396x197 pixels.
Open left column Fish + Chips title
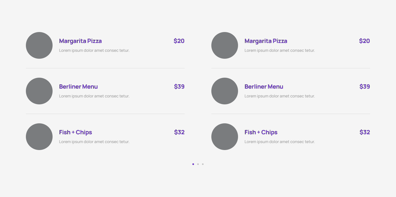(76, 132)
